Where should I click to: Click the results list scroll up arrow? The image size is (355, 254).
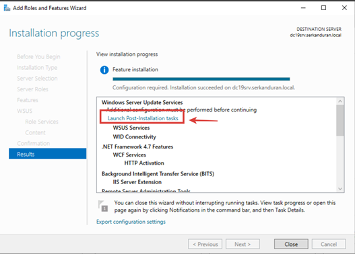pos(340,101)
